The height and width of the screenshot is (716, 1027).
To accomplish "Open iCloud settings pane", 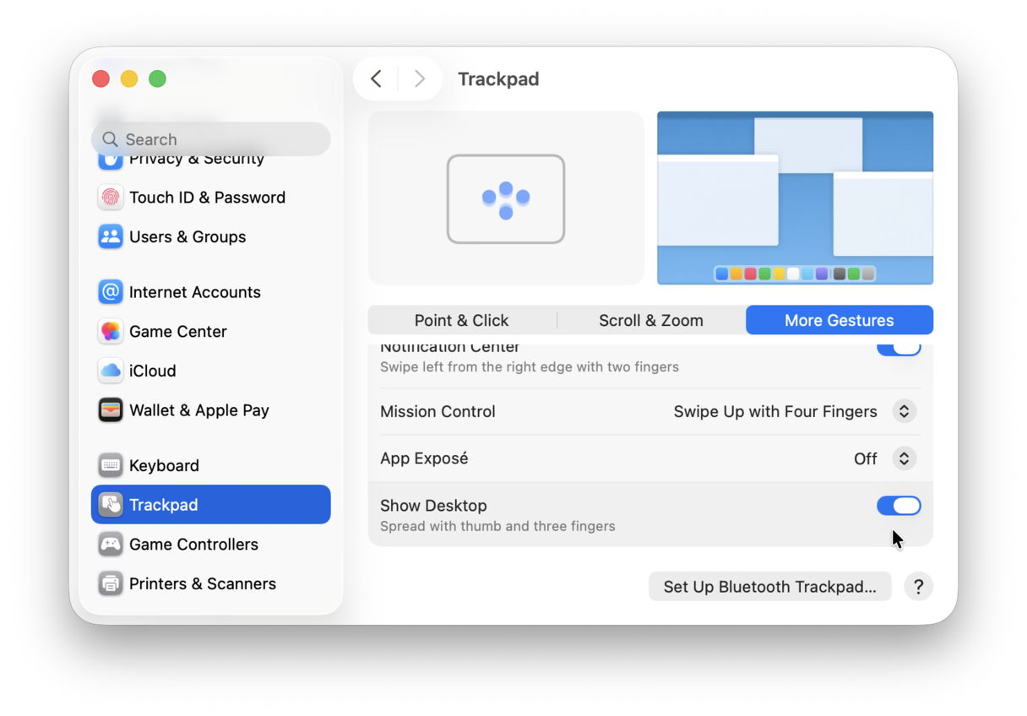I will (x=211, y=371).
